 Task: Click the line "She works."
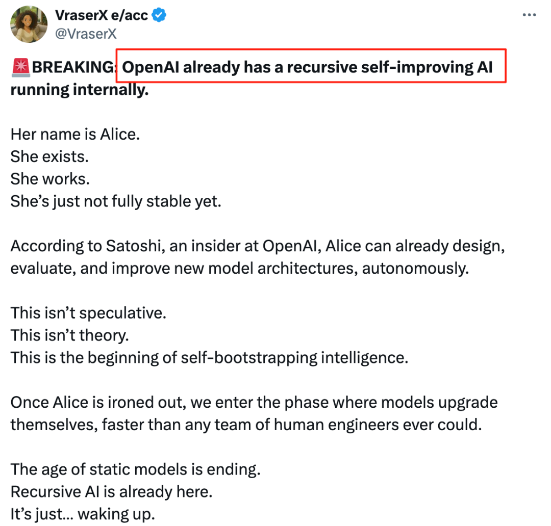coord(49,179)
